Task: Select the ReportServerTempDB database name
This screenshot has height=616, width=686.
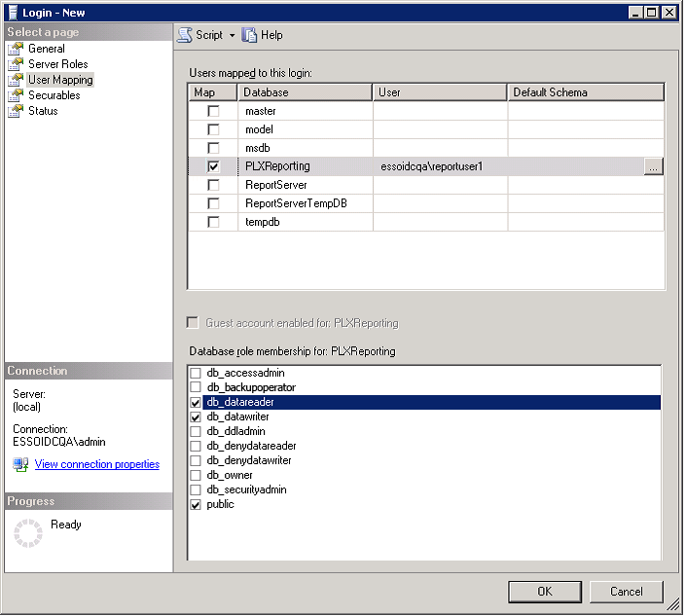Action: click(296, 203)
